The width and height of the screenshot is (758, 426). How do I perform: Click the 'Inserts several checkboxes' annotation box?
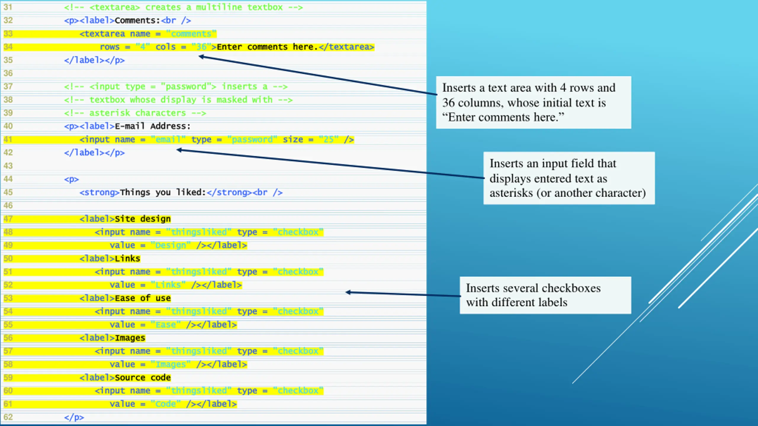coord(545,295)
